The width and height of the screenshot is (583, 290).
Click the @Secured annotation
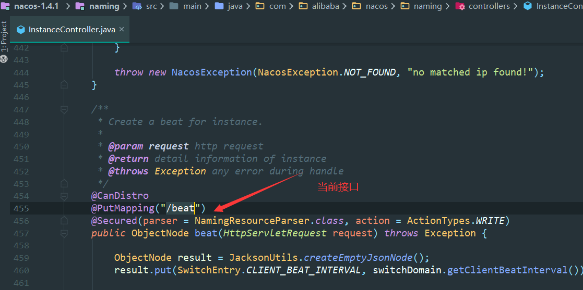(114, 221)
